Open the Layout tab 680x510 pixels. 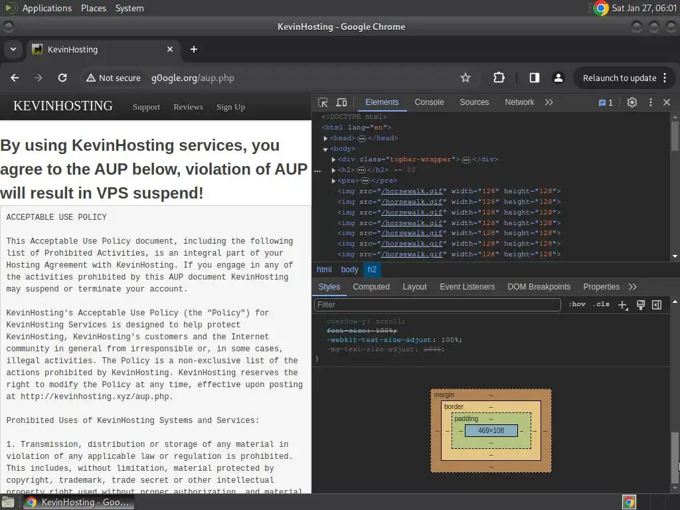point(414,287)
